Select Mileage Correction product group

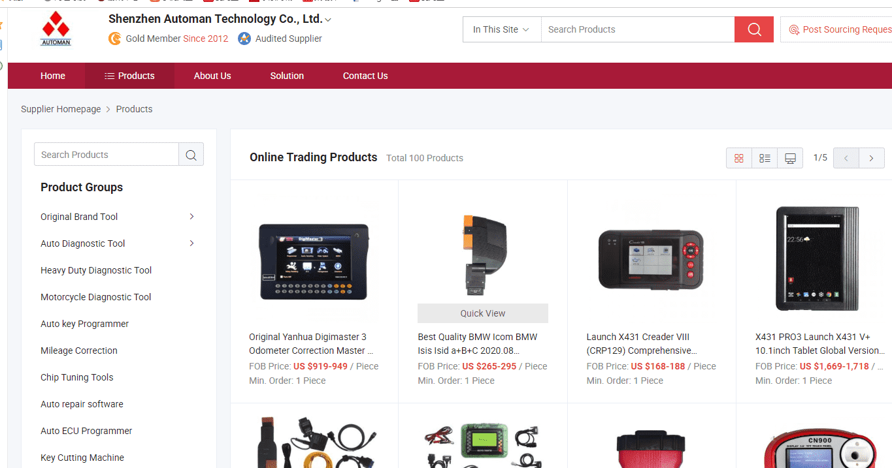79,351
